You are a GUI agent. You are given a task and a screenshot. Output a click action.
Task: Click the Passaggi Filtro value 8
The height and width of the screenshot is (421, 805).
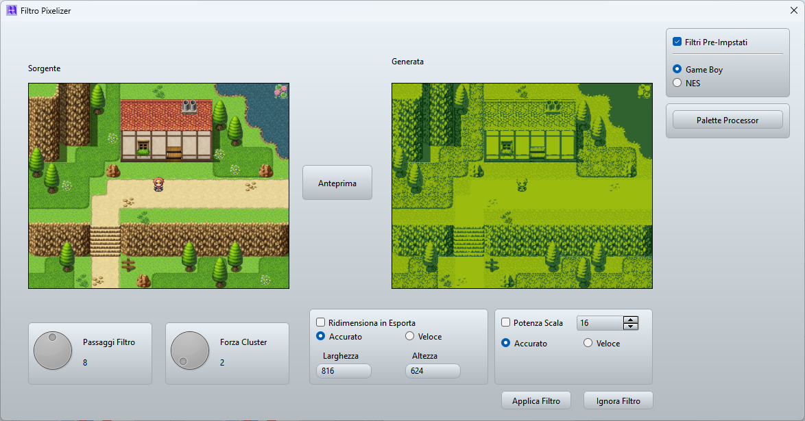click(x=85, y=363)
